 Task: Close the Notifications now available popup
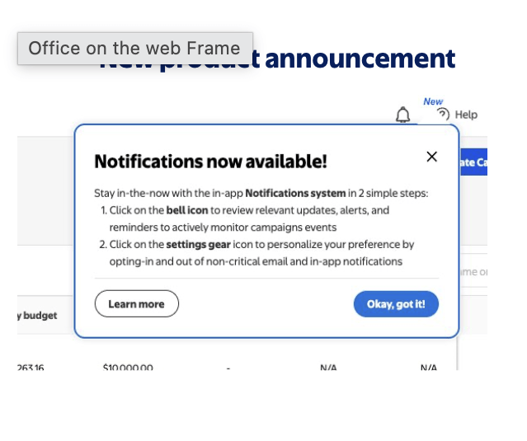click(432, 157)
